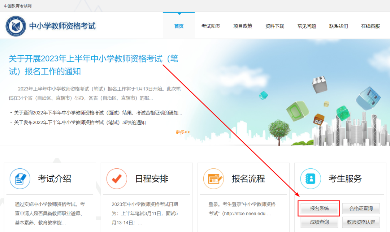Open the 报名流程 card heading
This screenshot has height=232, width=390.
(248, 179)
